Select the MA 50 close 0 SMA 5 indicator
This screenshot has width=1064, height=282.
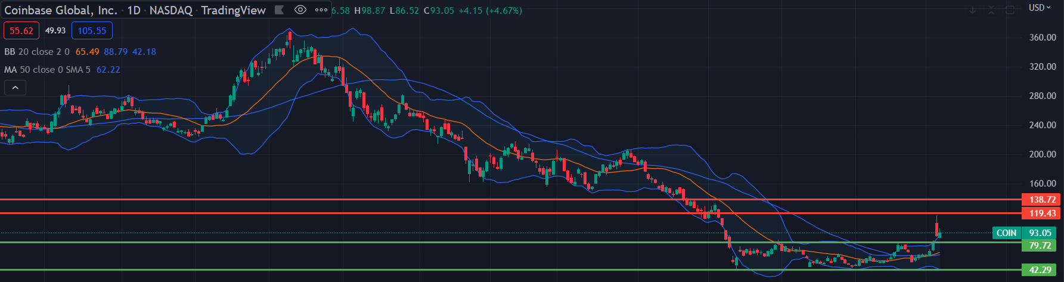47,70
